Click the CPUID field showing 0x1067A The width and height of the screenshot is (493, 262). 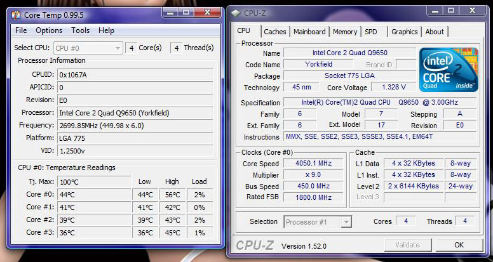click(135, 75)
